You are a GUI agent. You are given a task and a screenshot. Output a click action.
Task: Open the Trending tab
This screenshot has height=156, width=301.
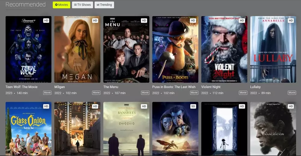104,5
